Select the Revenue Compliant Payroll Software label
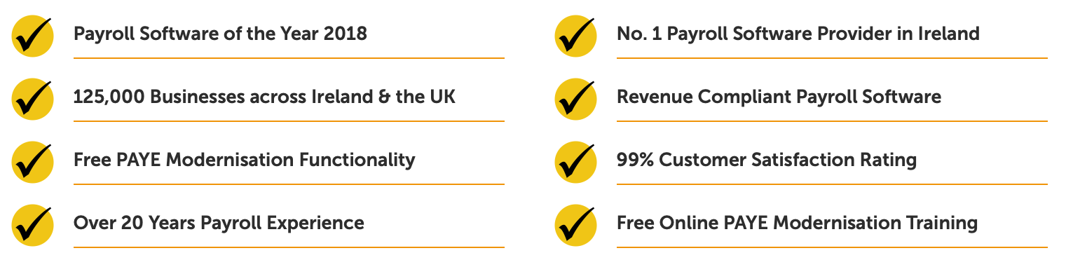The image size is (1066, 267). [x=779, y=97]
